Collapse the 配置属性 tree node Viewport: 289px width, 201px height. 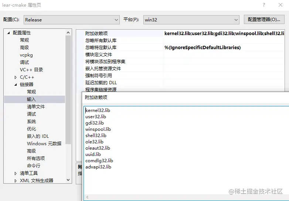click(x=8, y=33)
